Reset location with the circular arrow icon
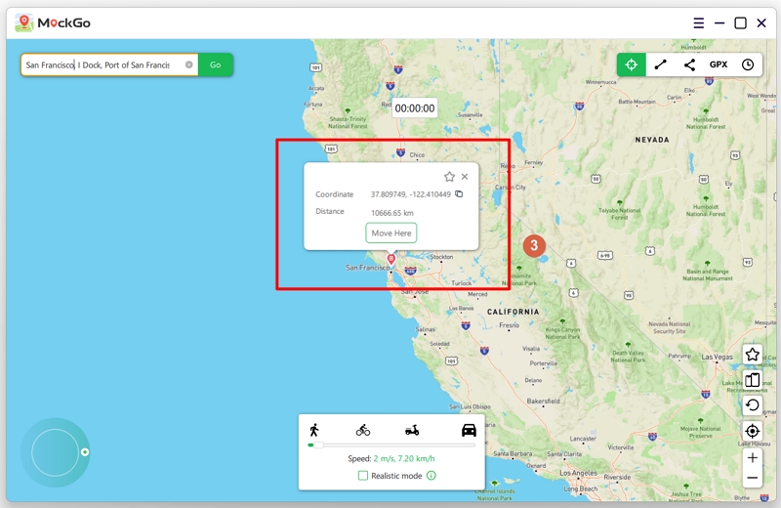Viewport: 781px width, 508px height. coord(752,405)
